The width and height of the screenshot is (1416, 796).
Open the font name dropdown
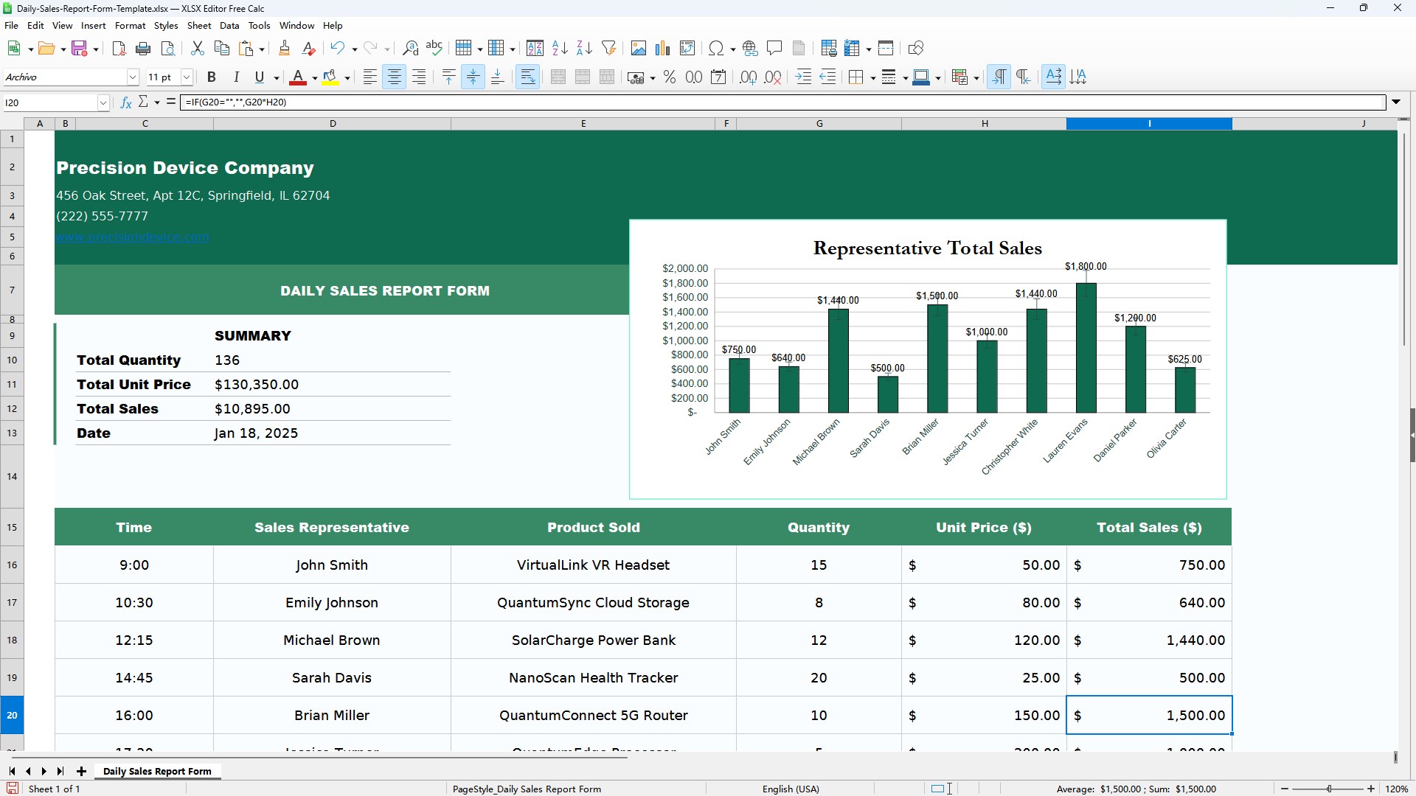click(133, 77)
